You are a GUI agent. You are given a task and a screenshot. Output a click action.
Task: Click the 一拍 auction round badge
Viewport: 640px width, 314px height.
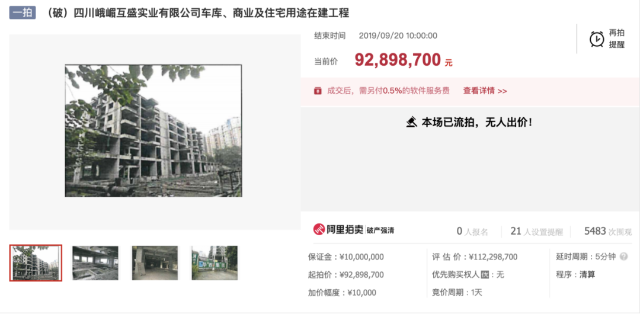[x=23, y=14]
